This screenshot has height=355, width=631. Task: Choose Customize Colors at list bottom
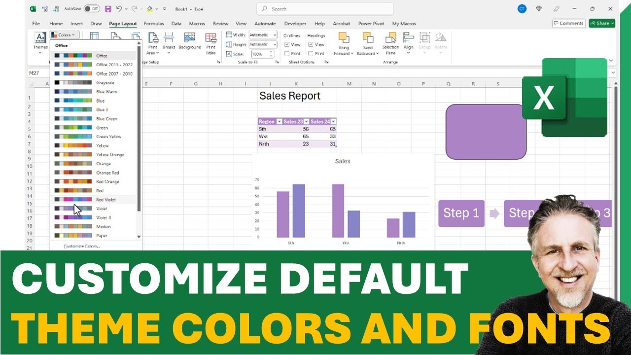tap(81, 246)
